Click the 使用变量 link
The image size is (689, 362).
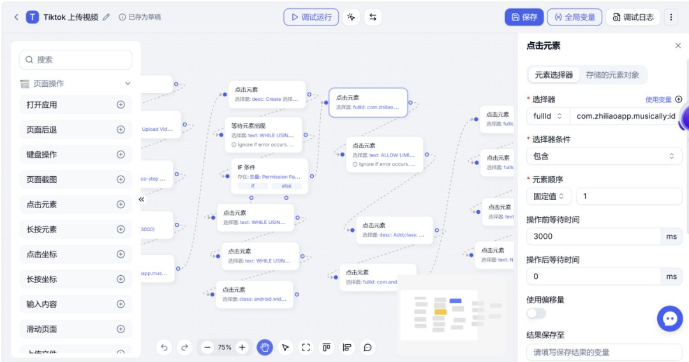[x=658, y=100]
